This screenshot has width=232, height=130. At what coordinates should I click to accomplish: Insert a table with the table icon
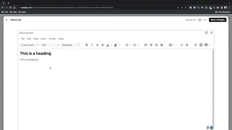pyautogui.click(x=206, y=45)
